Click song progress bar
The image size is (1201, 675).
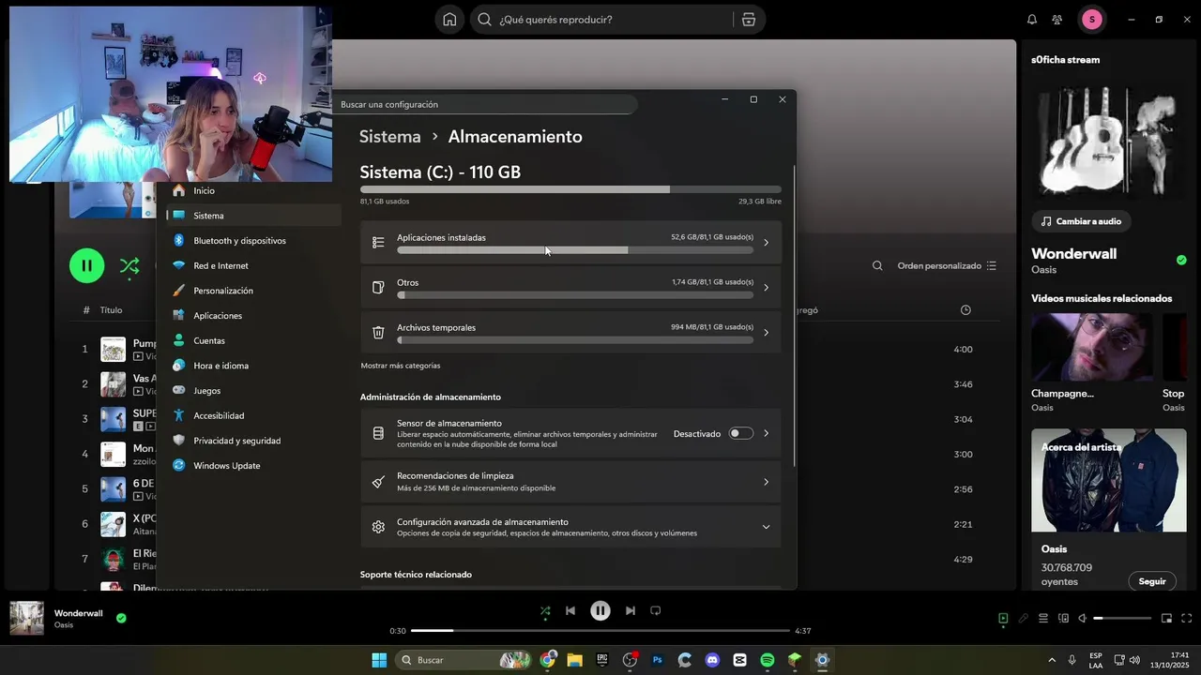point(600,631)
